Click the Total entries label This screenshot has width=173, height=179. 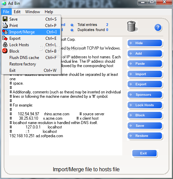87,25
